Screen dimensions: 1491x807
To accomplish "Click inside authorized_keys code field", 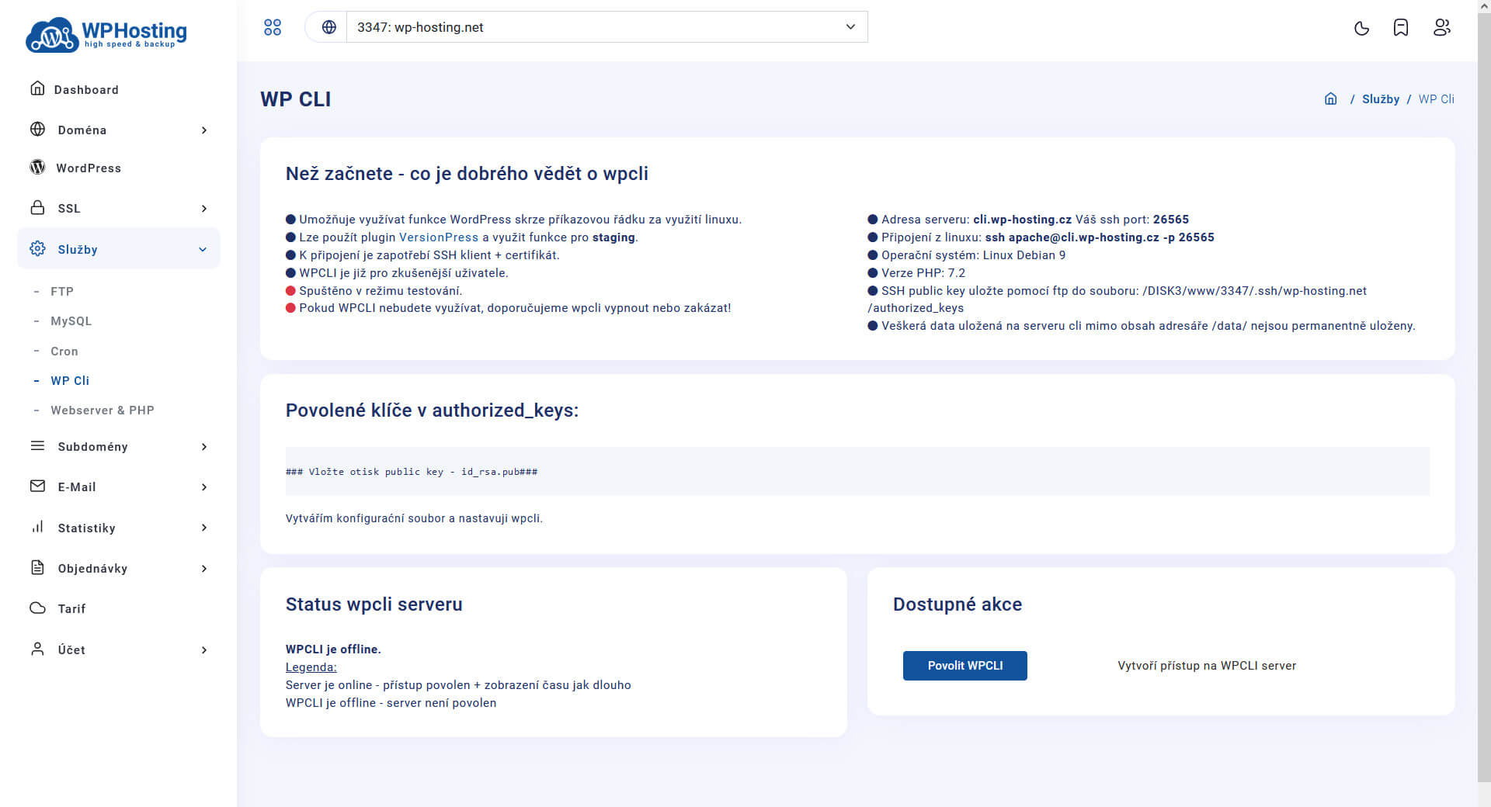I will (857, 471).
